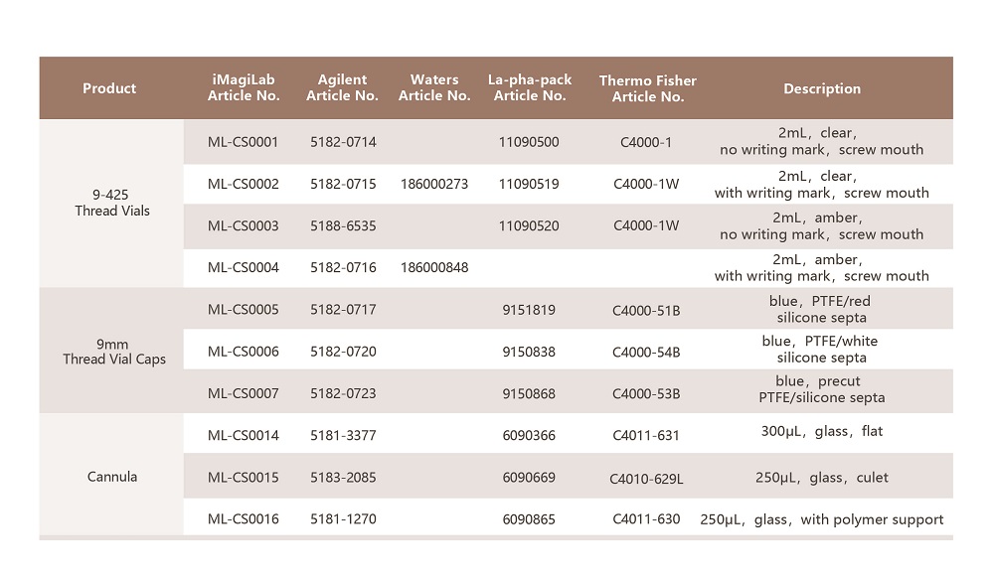This screenshot has width=994, height=581.
Task: Select the Thermo Fisher Article No. header
Action: tap(647, 88)
